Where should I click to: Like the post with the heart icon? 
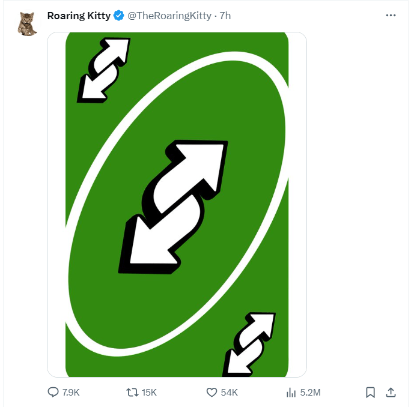pos(212,392)
